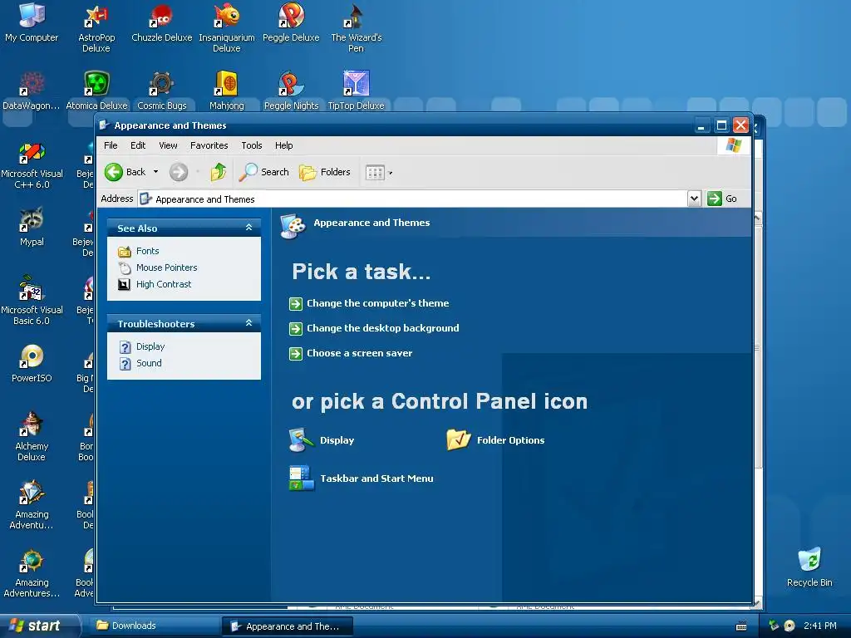Viewport: 851px width, 638px height.
Task: Select the My Computer desktop icon
Action: (32, 22)
